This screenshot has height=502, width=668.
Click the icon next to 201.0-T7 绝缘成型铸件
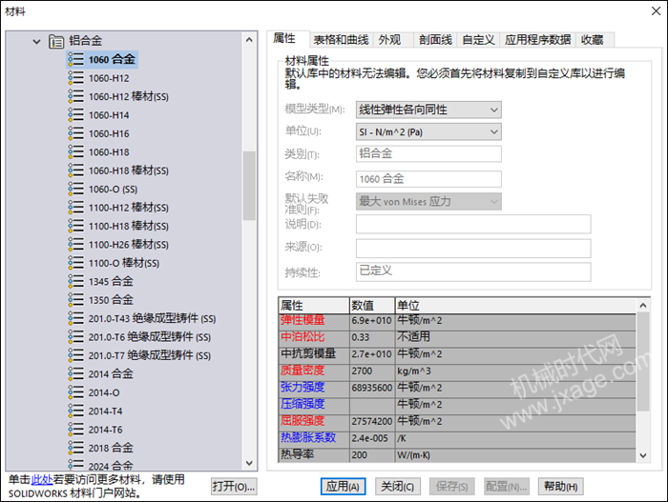tap(75, 355)
